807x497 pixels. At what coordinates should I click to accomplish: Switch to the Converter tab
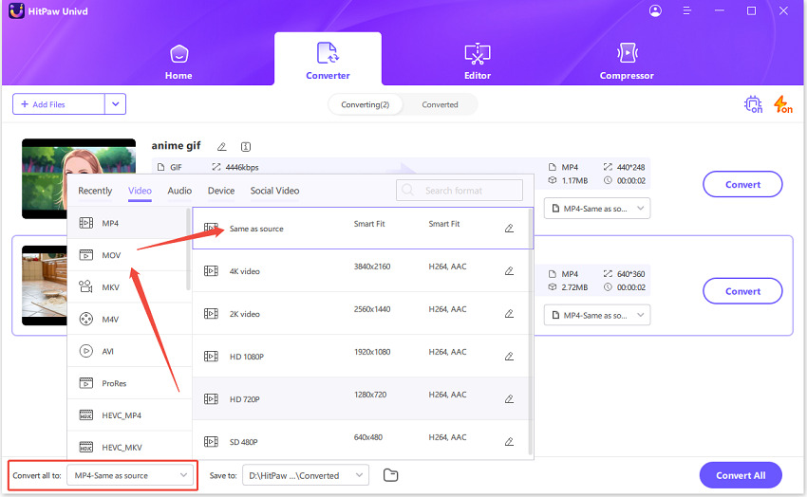pyautogui.click(x=328, y=61)
